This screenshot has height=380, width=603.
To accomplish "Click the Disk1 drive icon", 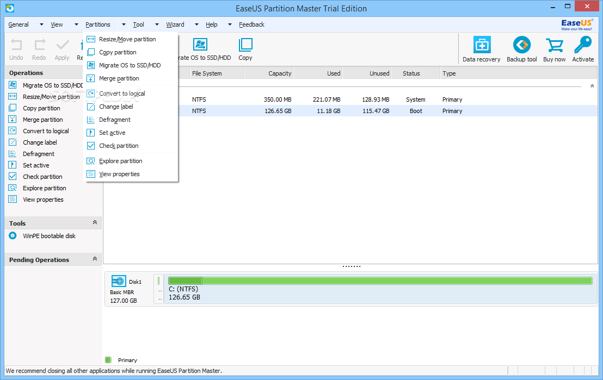I will coord(119,281).
